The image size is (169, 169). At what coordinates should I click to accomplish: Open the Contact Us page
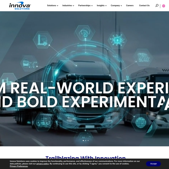144,6
